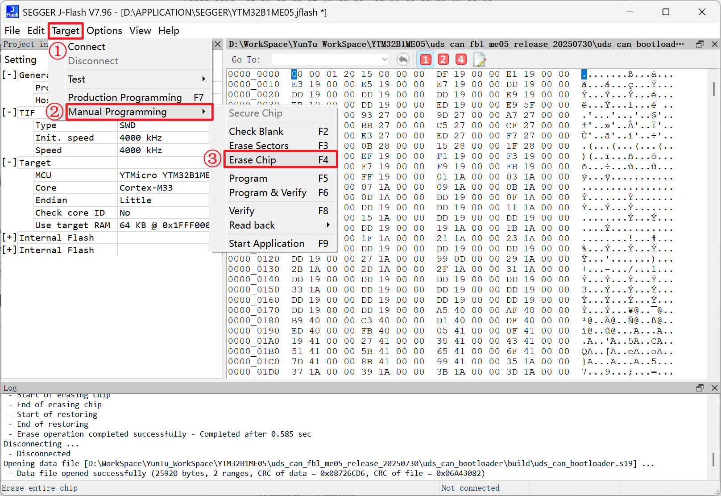
Task: Open the Help menu
Action: 169,30
